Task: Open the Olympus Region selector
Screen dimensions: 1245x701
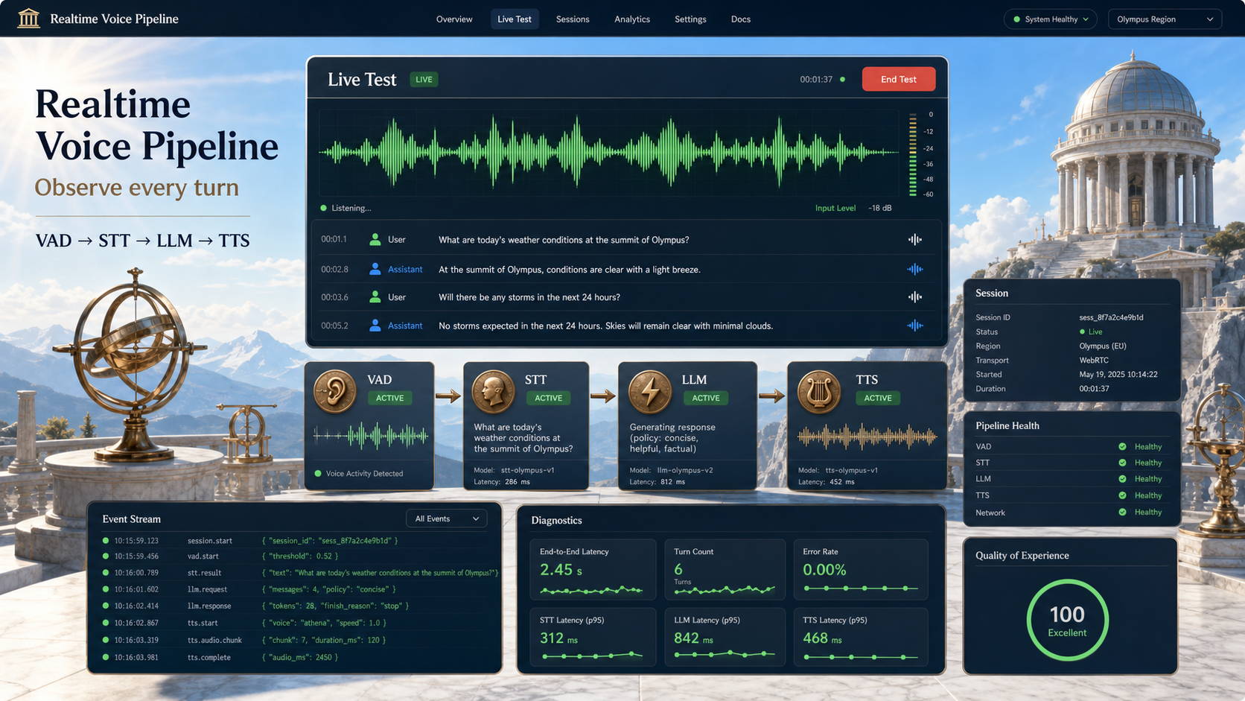Action: click(1165, 19)
